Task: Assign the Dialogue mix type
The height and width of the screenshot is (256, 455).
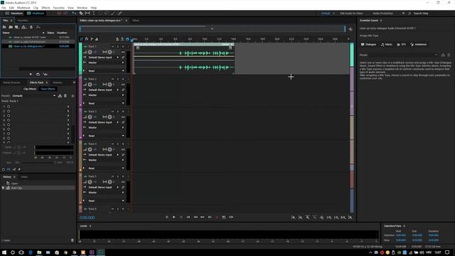Action: [368, 44]
